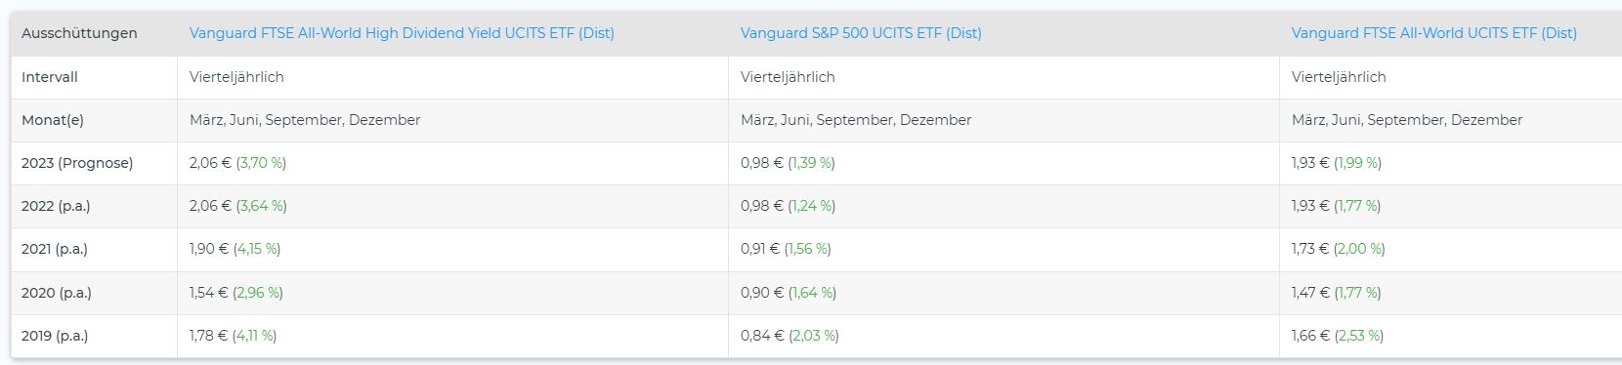Image resolution: width=1622 pixels, height=365 pixels.
Task: Click the 2019 (p.a.) row label
Action: (x=55, y=336)
